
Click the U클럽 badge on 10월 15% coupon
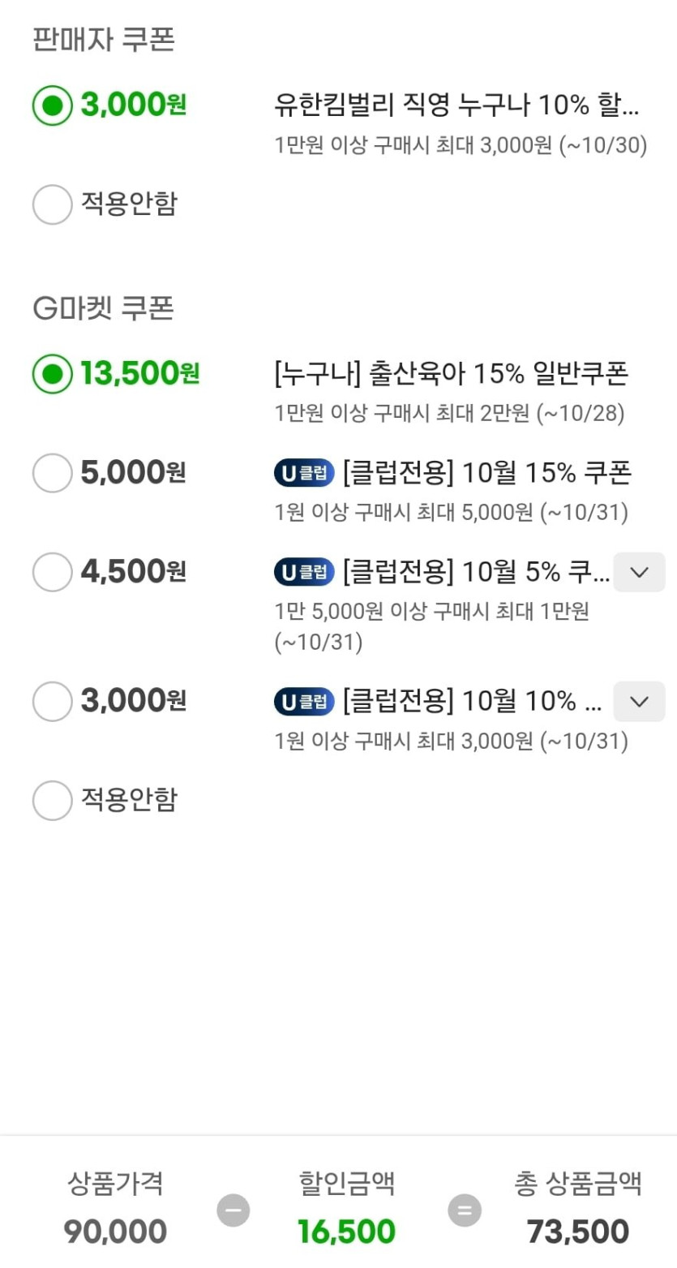[304, 473]
